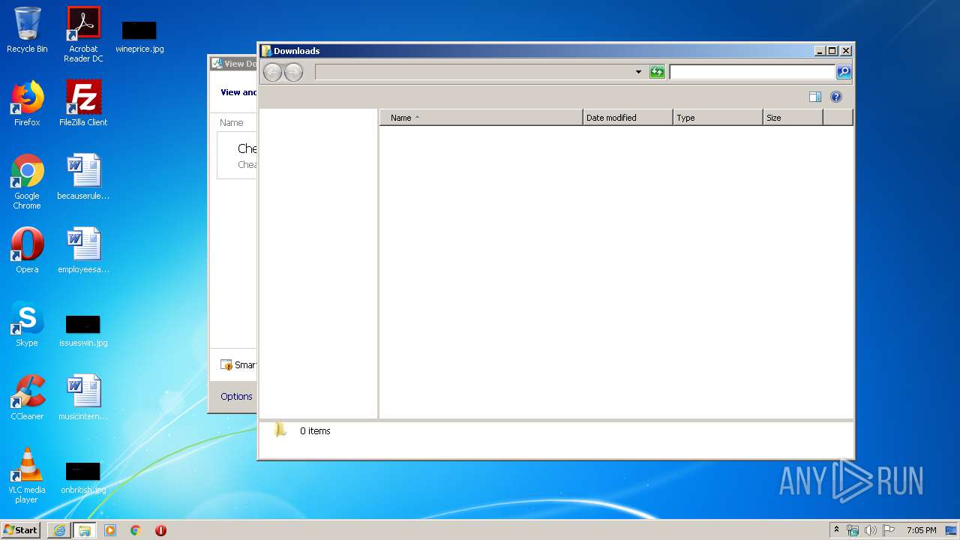
Task: Sort by Date modified column header
Action: pos(628,118)
